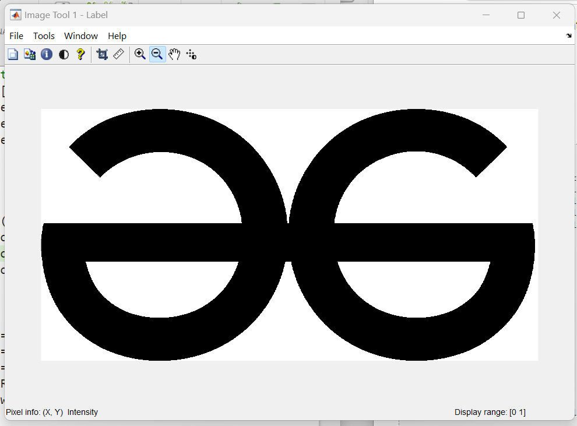Screen dimensions: 577x426
Task: Open the Help menu
Action: (x=117, y=36)
